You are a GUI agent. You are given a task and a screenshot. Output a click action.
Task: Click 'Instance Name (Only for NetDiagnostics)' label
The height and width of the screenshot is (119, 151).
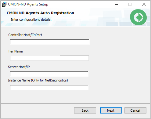[x=38, y=80]
